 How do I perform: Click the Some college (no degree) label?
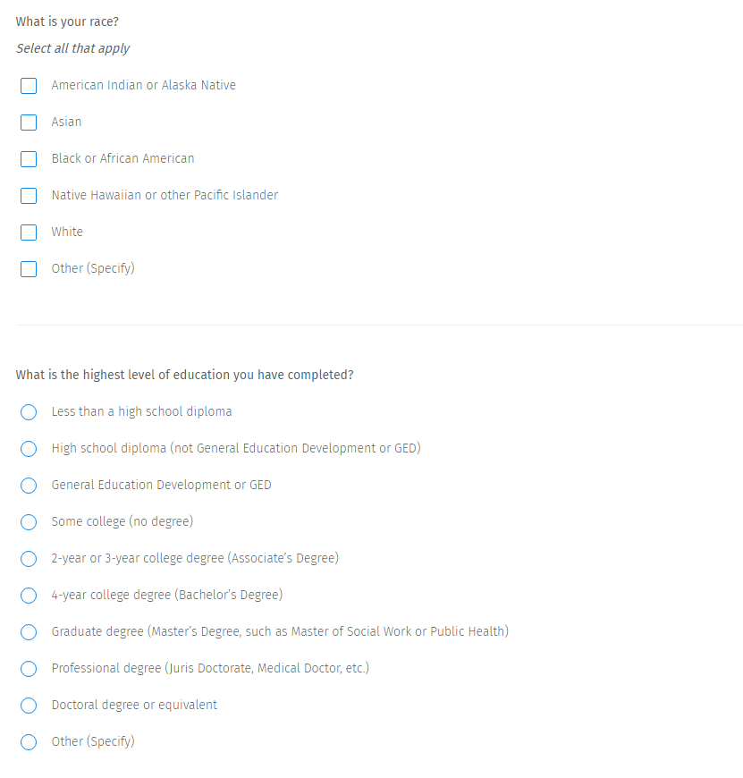(x=122, y=521)
